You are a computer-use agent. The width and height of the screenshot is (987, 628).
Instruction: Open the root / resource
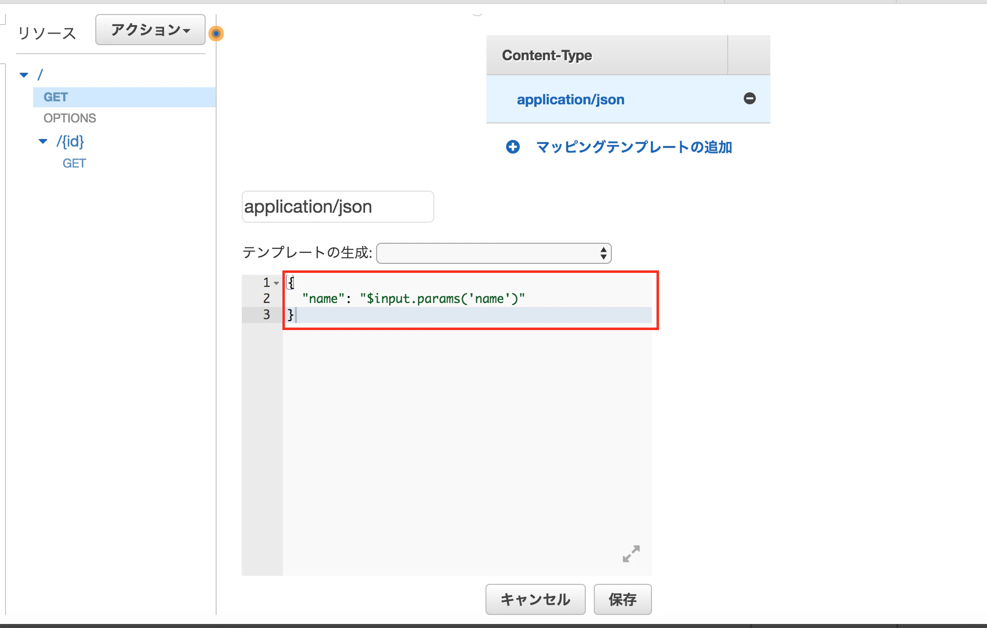click(x=40, y=75)
